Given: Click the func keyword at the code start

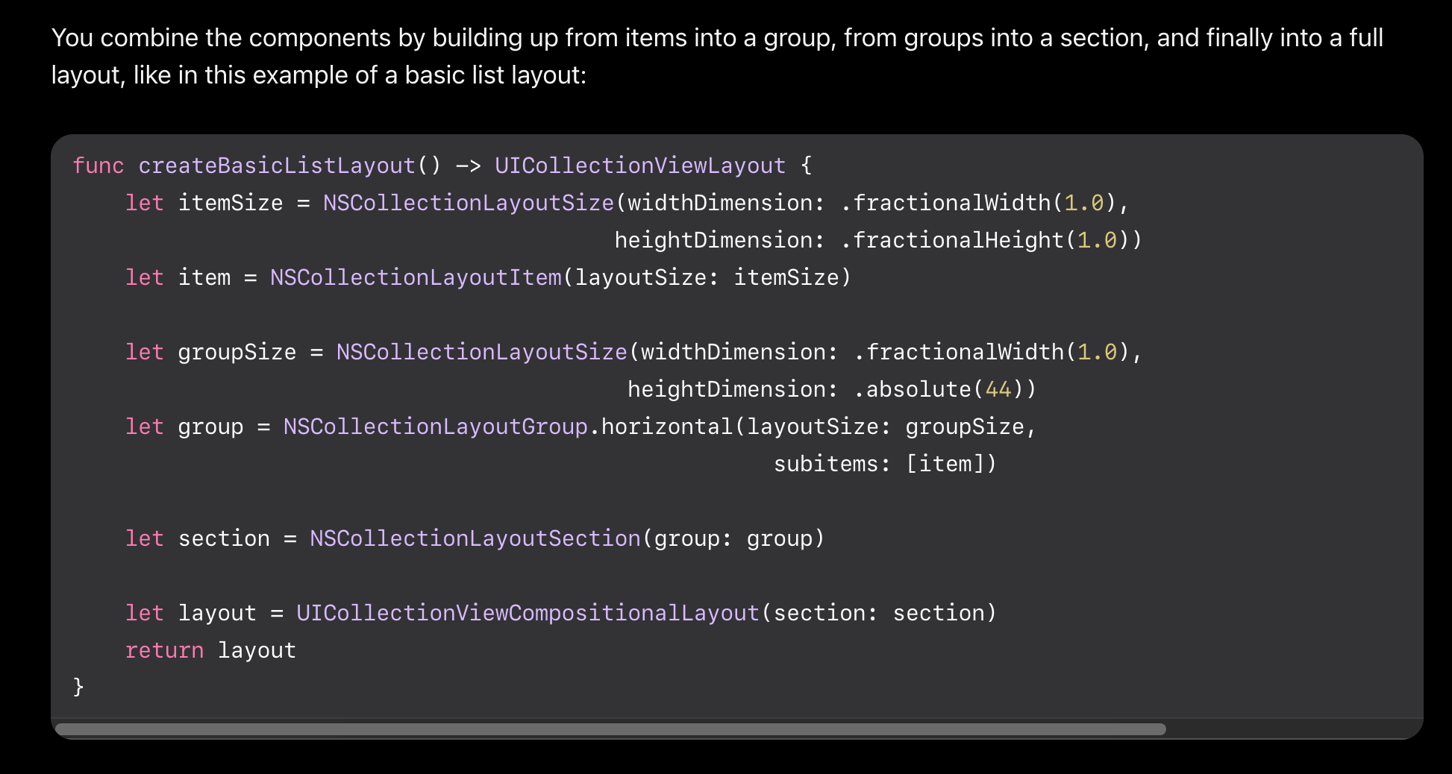Looking at the screenshot, I should point(98,166).
